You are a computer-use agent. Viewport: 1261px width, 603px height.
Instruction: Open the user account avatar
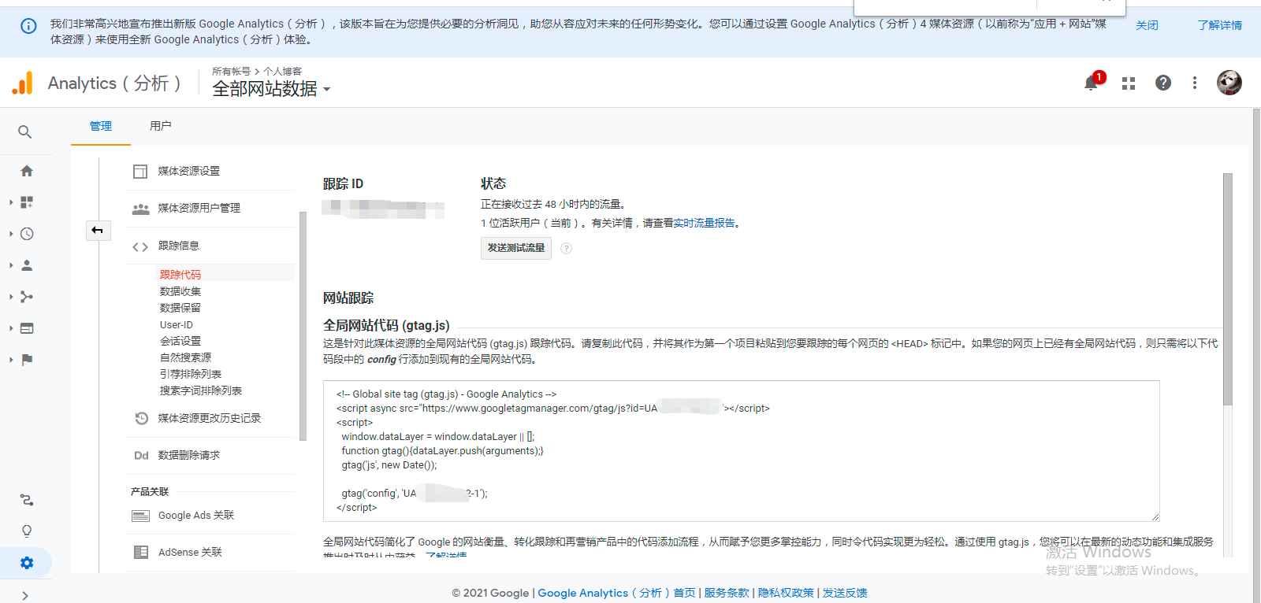(1229, 83)
